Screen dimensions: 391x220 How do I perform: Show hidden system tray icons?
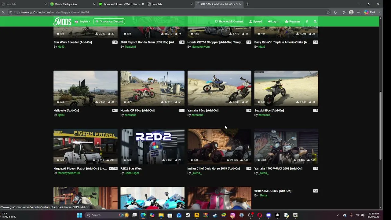point(338,215)
